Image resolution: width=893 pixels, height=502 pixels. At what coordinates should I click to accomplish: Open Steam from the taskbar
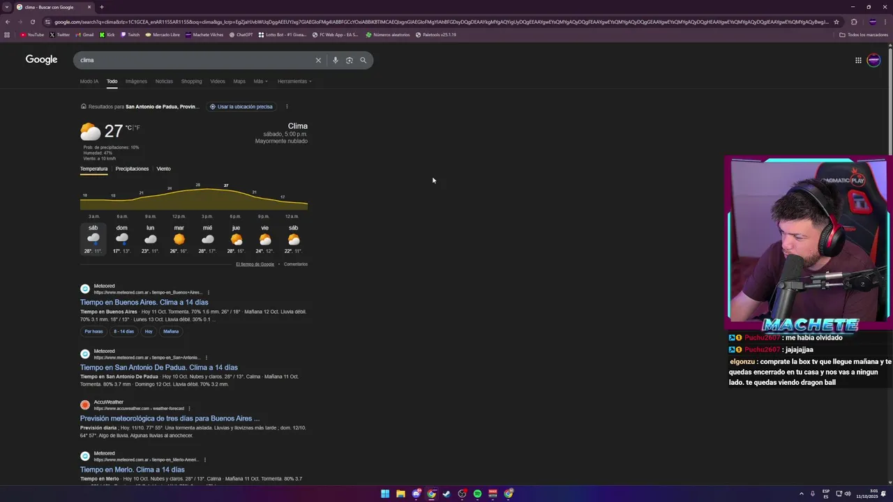[446, 494]
